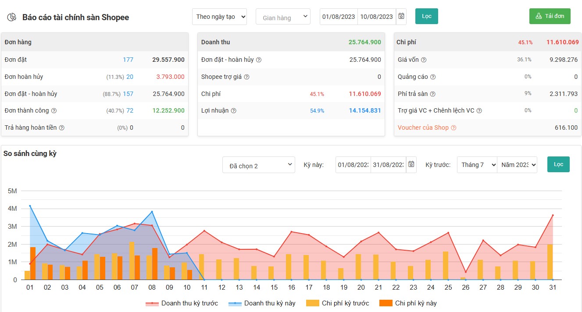
Task: Open the Gian hàng dropdown
Action: 283,17
